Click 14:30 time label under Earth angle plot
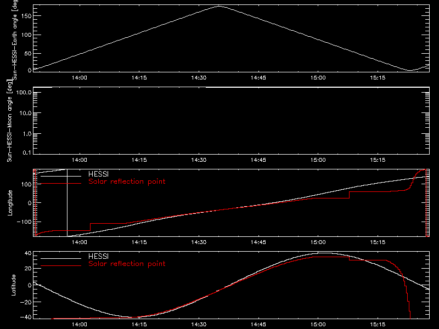Image resolution: width=439 pixels, height=329 pixels. 199,78
